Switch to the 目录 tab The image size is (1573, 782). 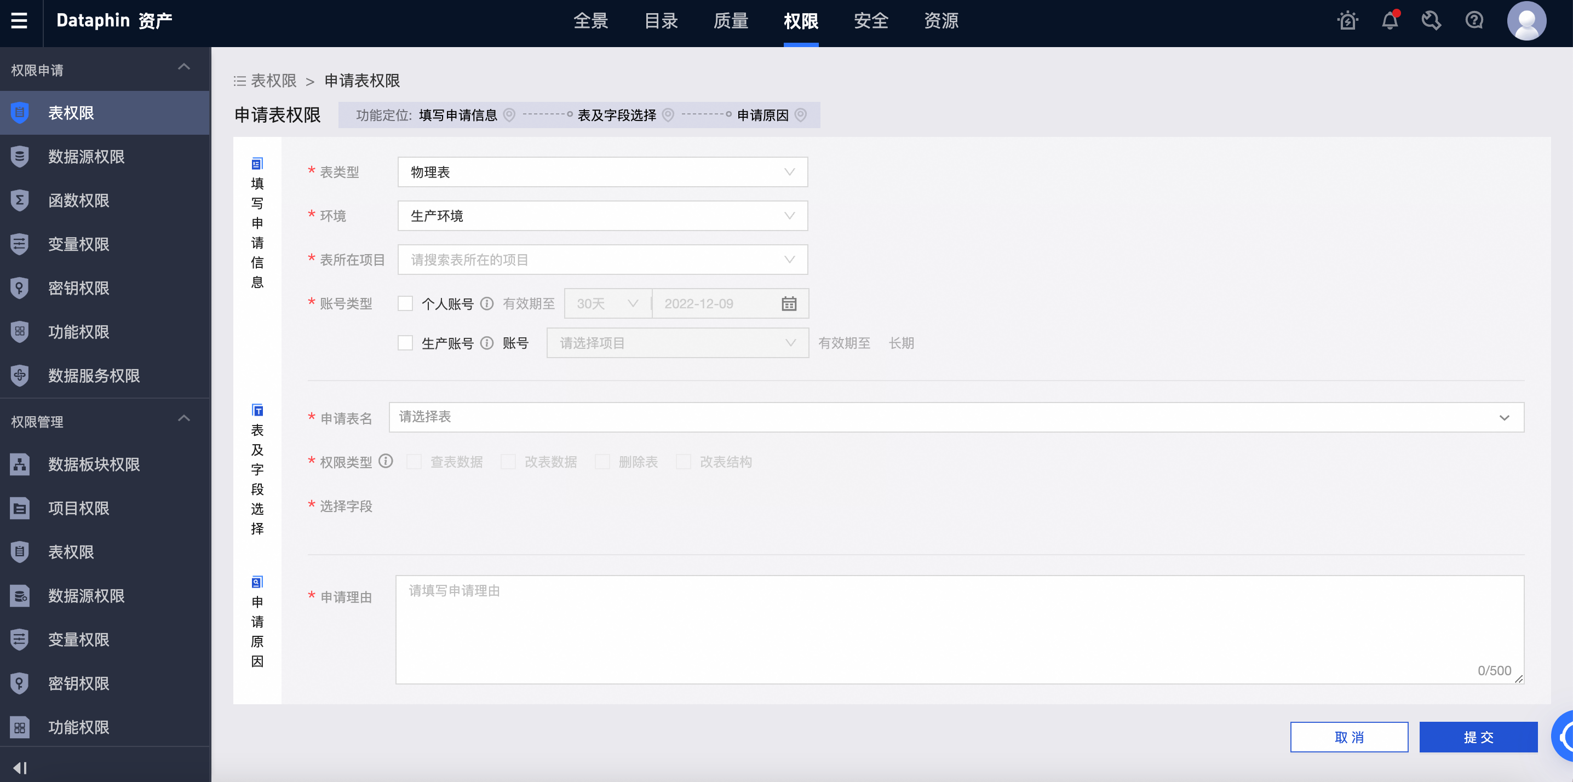point(660,20)
